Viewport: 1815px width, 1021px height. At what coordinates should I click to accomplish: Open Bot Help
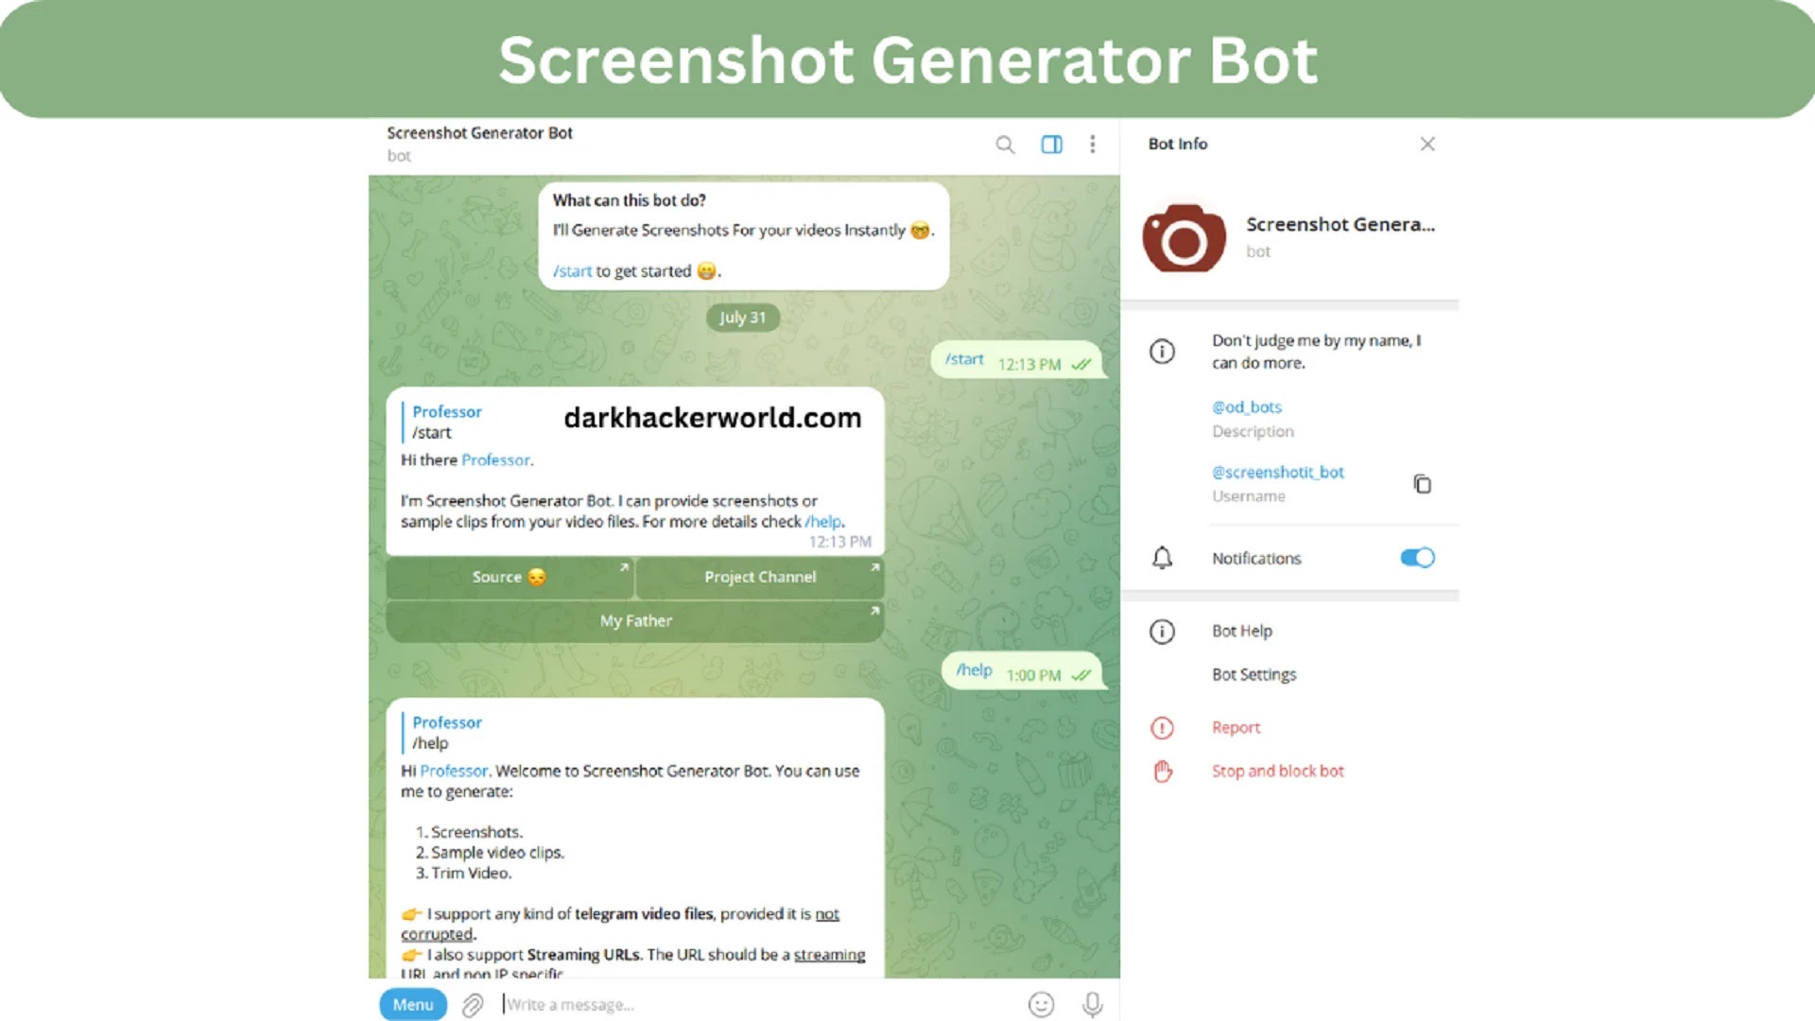point(1242,631)
